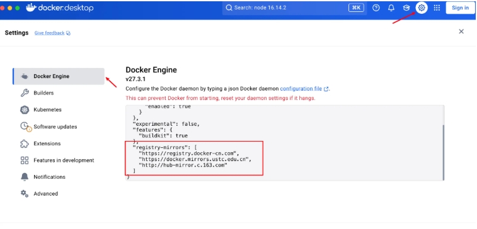Viewport: 477px width, 229px height.
Task: Click the Builders wrench icon
Action: pos(25,93)
